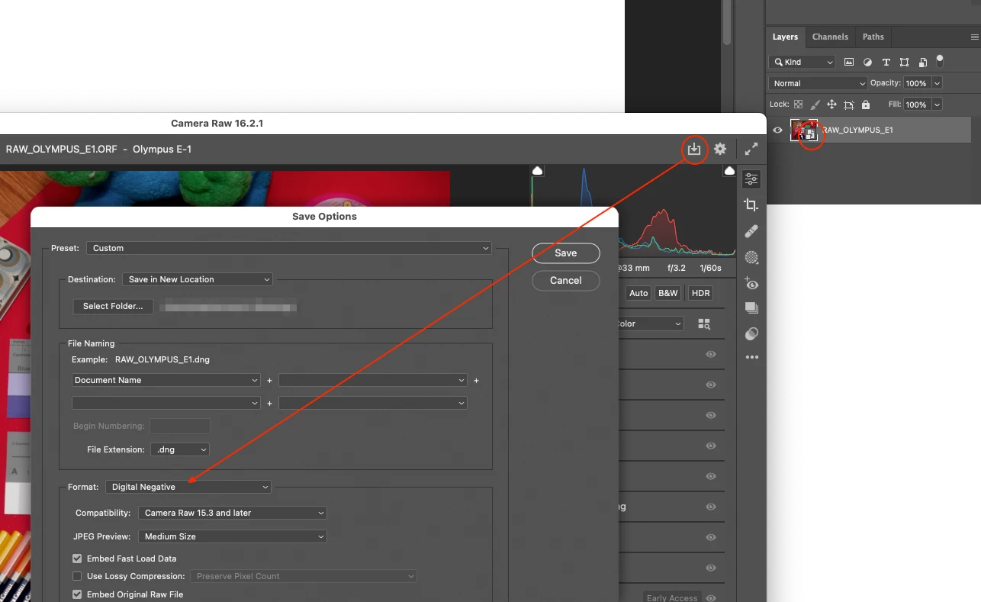Click the Fill 100% value field
Viewport: 981px width, 602px height.
[x=917, y=105]
